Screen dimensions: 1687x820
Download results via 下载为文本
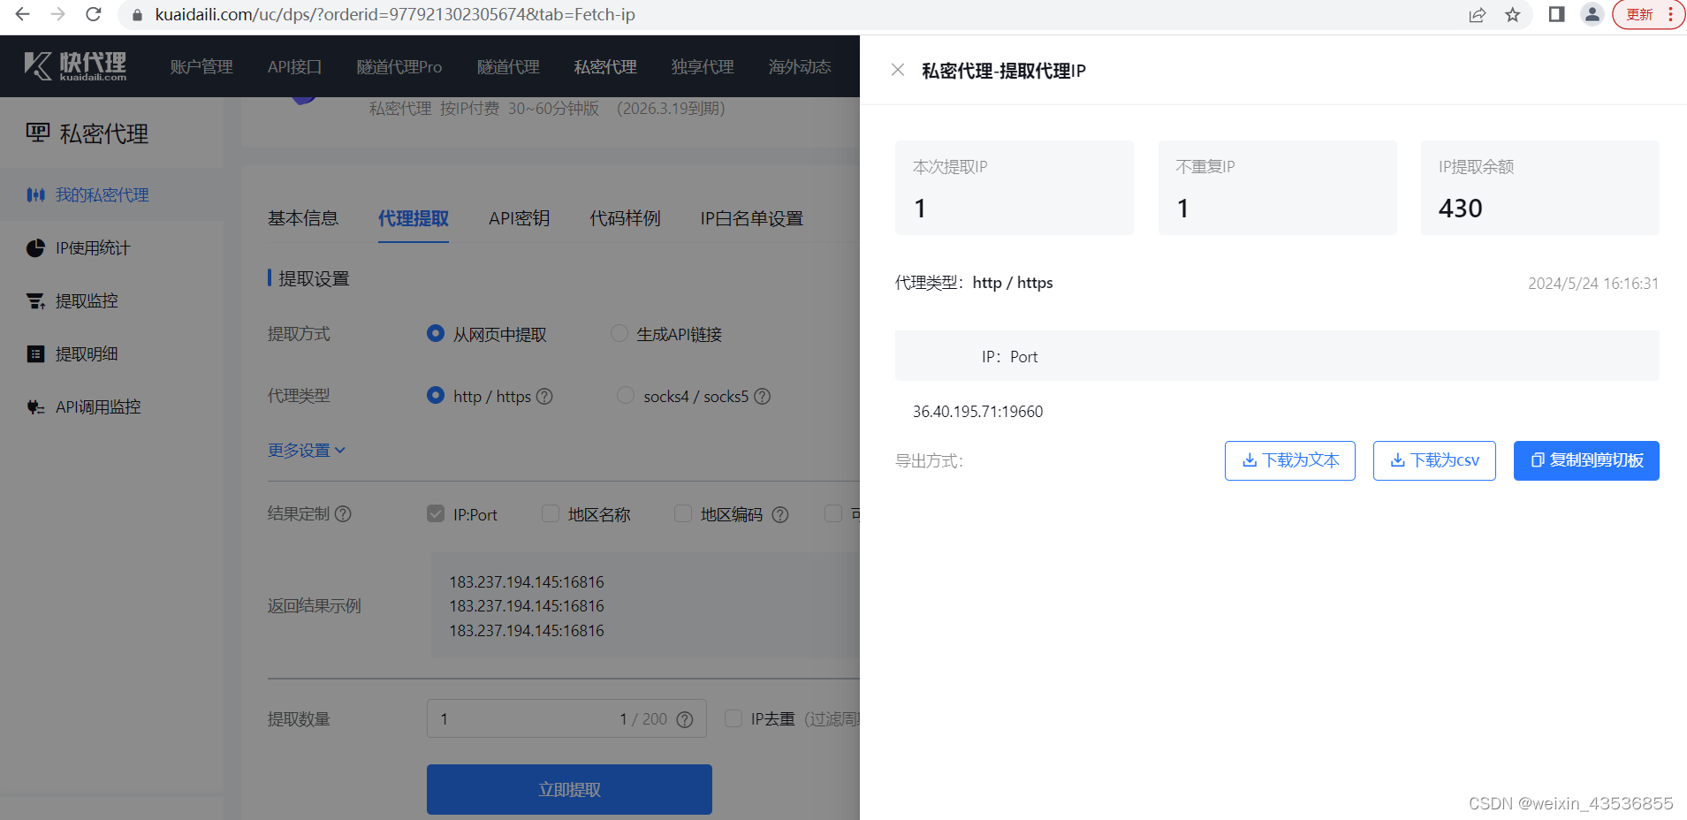pyautogui.click(x=1290, y=460)
